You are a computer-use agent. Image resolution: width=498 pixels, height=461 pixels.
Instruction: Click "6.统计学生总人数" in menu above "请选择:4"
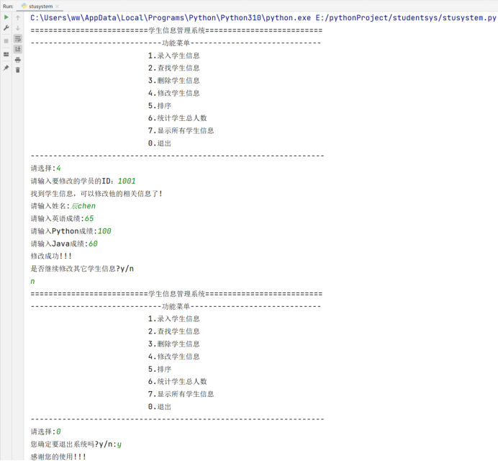point(177,118)
